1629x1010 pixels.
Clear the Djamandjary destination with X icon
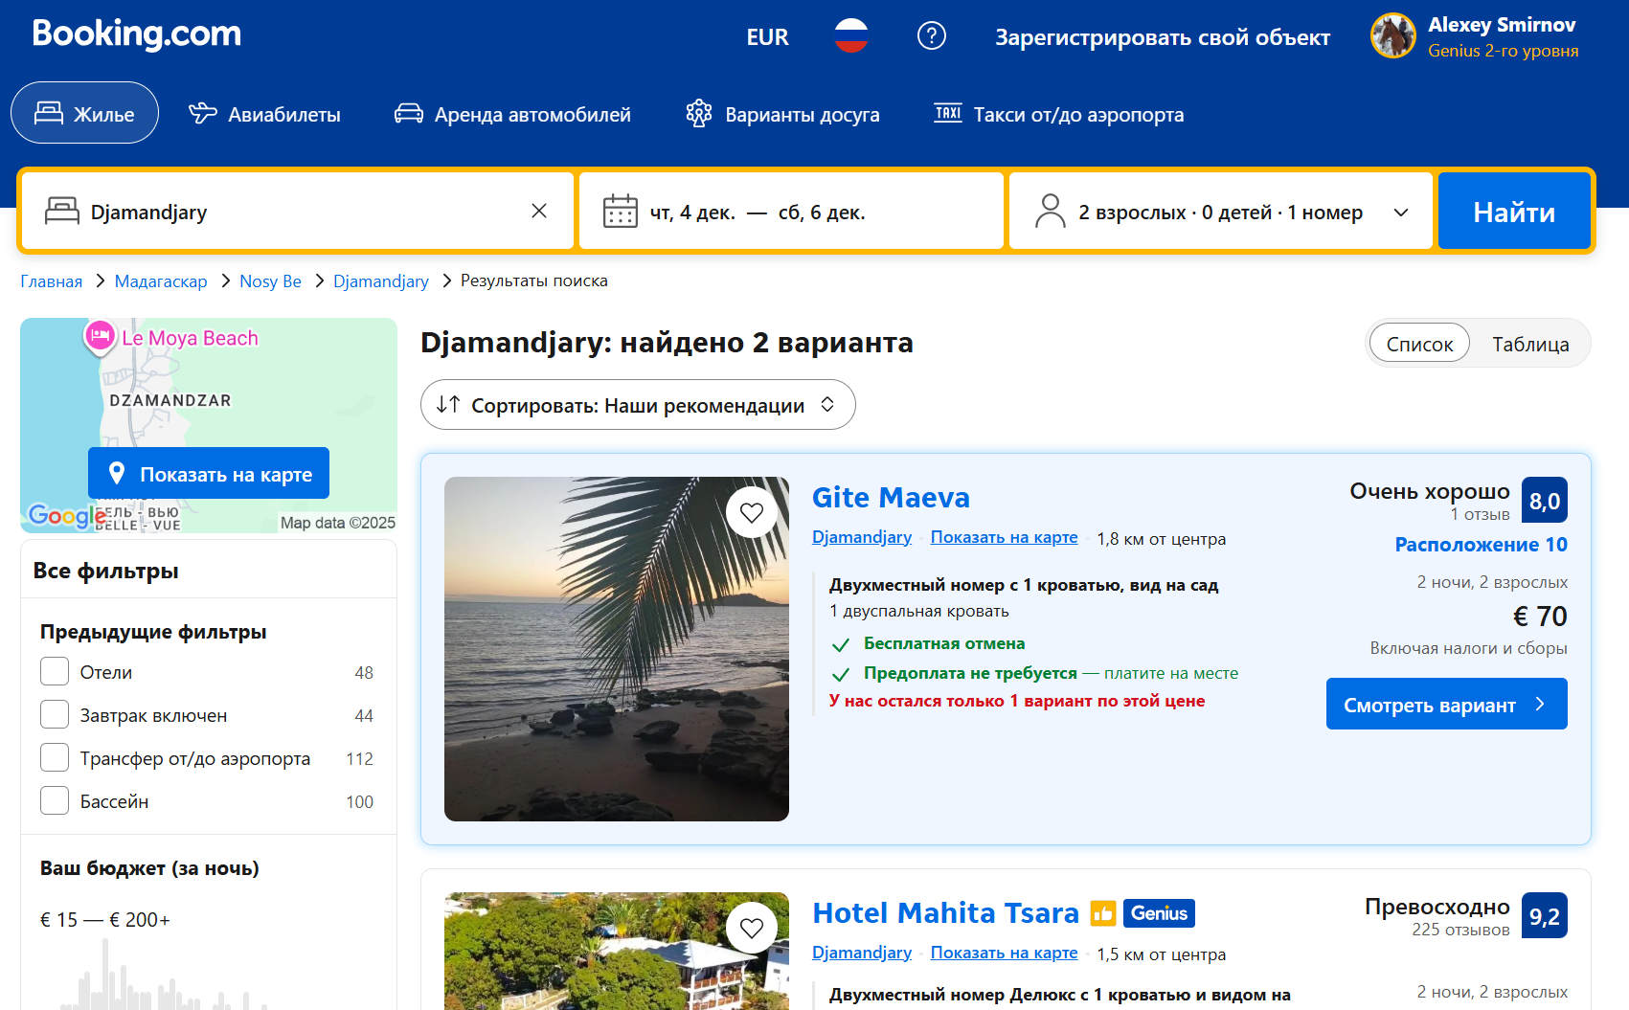click(539, 212)
